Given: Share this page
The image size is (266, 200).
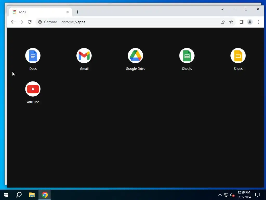Looking at the screenshot, I should coord(223,22).
